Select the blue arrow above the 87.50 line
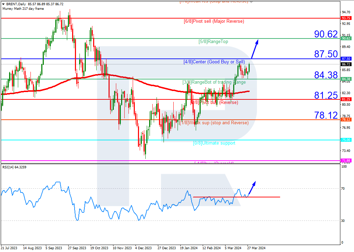This screenshot has height=252, width=354. click(x=255, y=49)
